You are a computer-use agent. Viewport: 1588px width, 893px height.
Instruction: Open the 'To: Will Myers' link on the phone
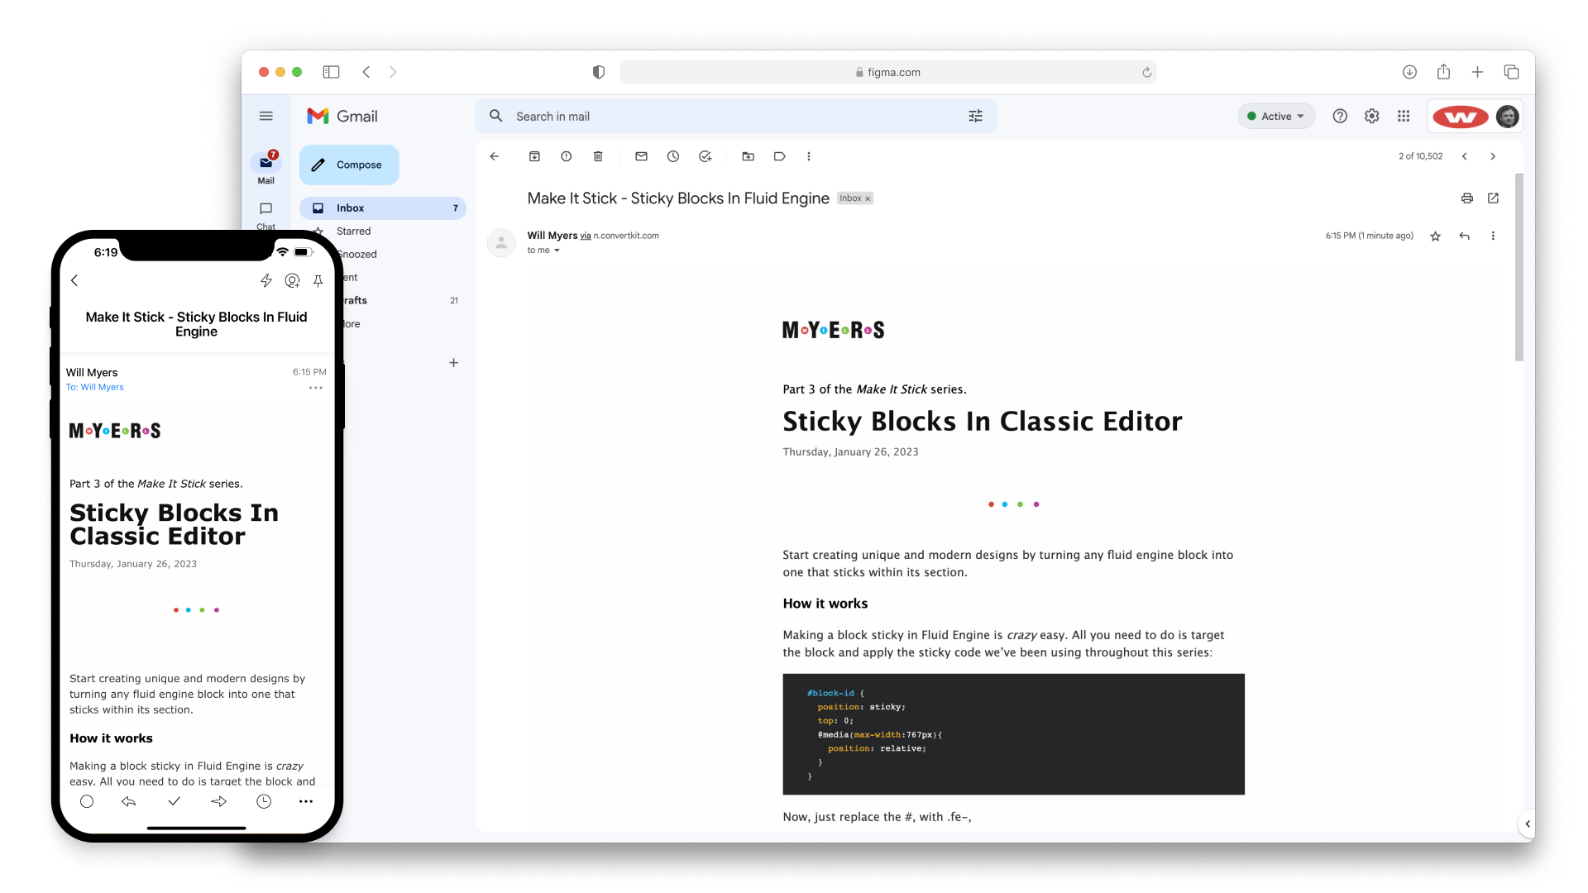[x=94, y=387]
